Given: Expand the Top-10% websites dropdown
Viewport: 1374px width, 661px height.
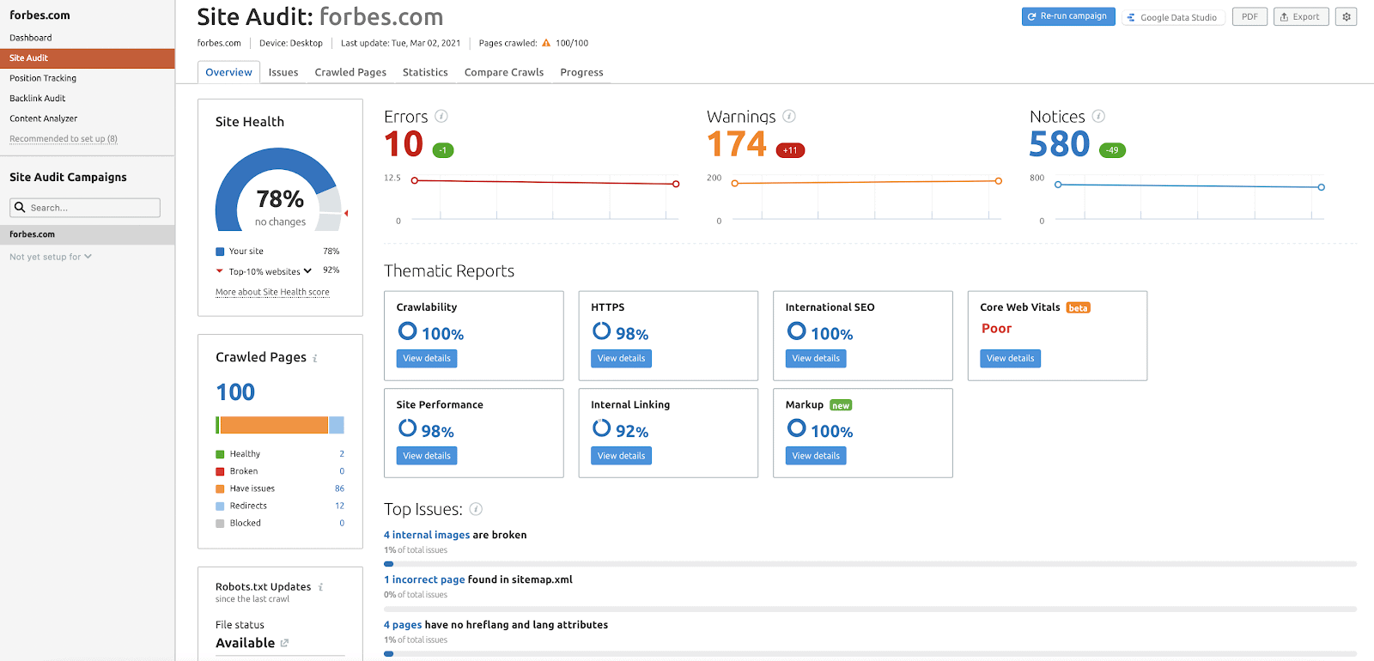Looking at the screenshot, I should (x=307, y=271).
